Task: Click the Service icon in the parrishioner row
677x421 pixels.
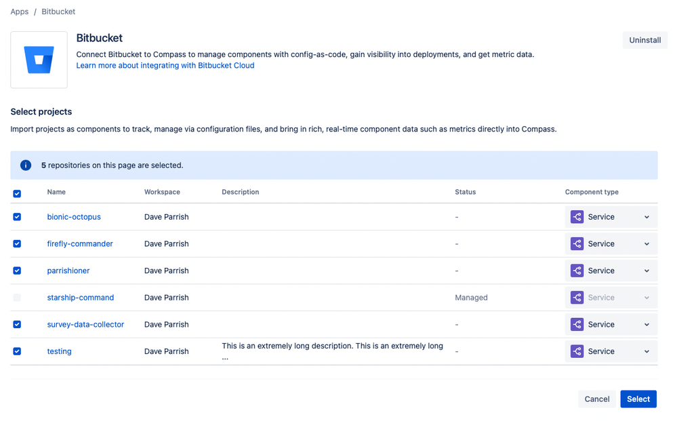Action: click(x=577, y=270)
